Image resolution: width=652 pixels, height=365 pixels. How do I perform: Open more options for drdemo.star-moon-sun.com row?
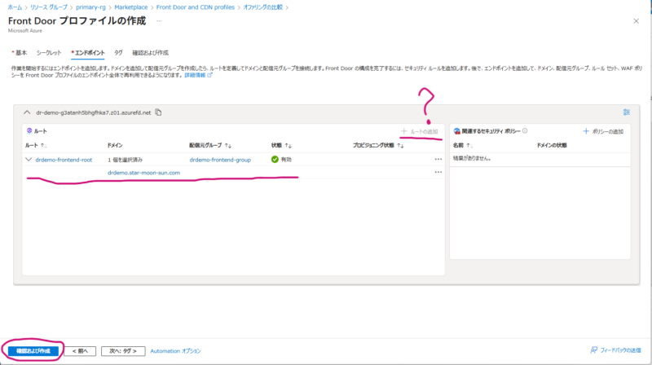[438, 172]
